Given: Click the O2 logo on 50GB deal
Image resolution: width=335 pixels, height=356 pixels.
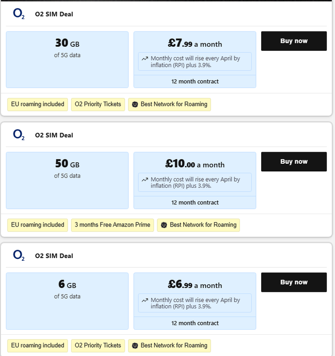Looking at the screenshot, I should (x=18, y=135).
